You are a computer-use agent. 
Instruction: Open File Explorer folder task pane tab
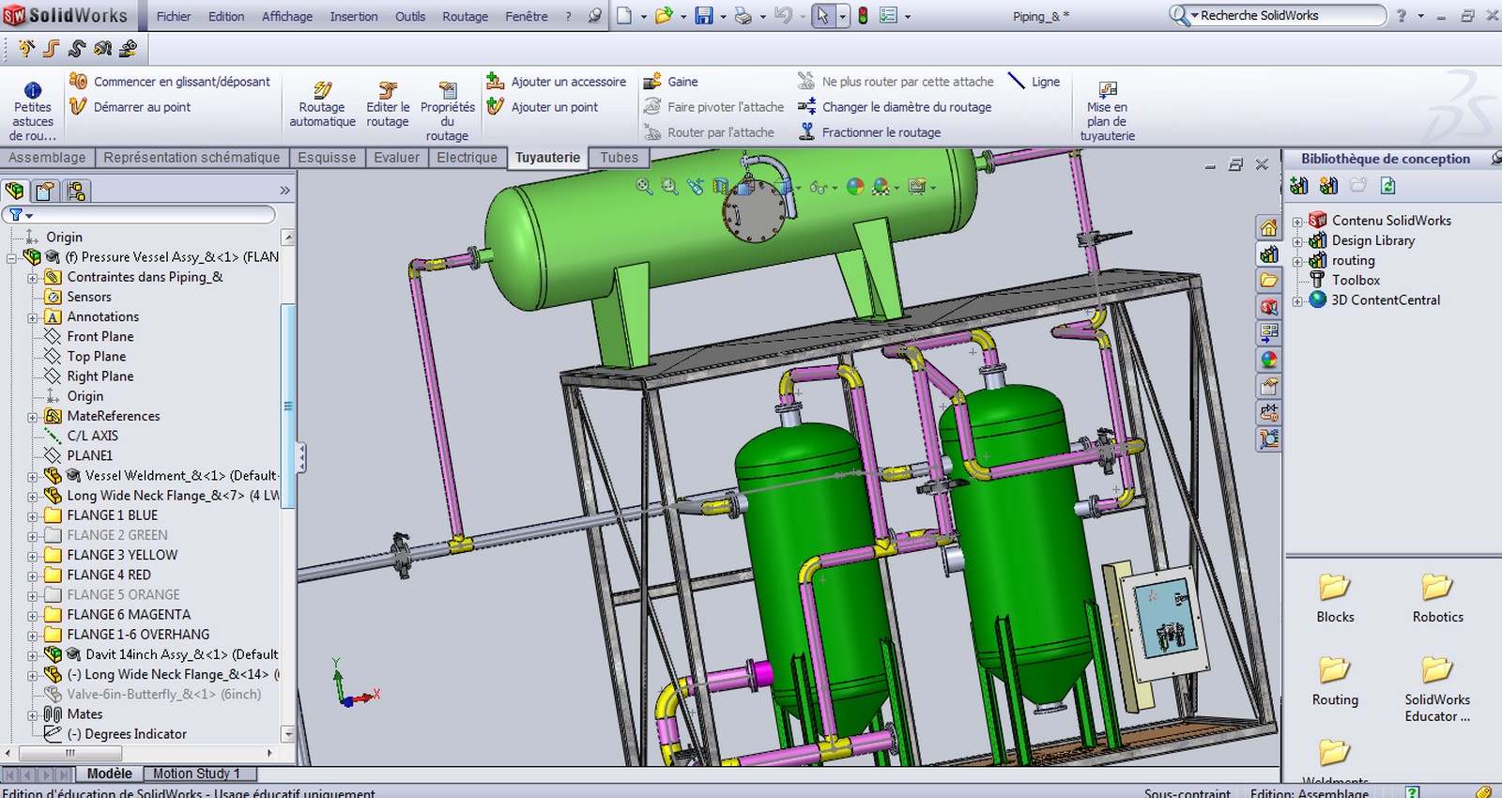[1269, 281]
